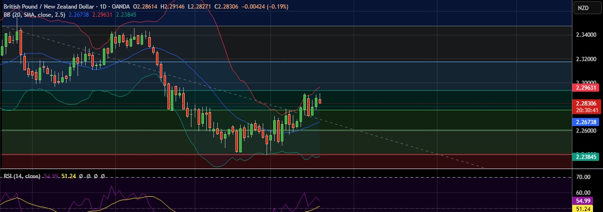Click the red 2.28306 current price label on axis

586,103
